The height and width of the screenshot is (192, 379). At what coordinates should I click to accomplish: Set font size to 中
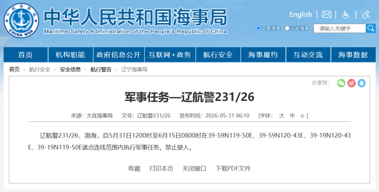pos(292,116)
